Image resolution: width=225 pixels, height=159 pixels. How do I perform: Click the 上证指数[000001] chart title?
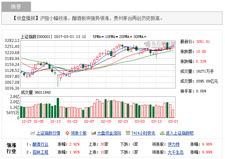pos(36,37)
